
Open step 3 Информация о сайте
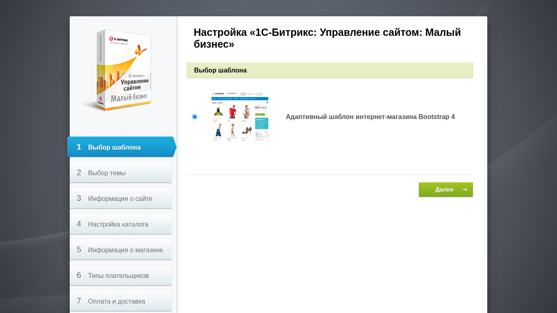(121, 198)
